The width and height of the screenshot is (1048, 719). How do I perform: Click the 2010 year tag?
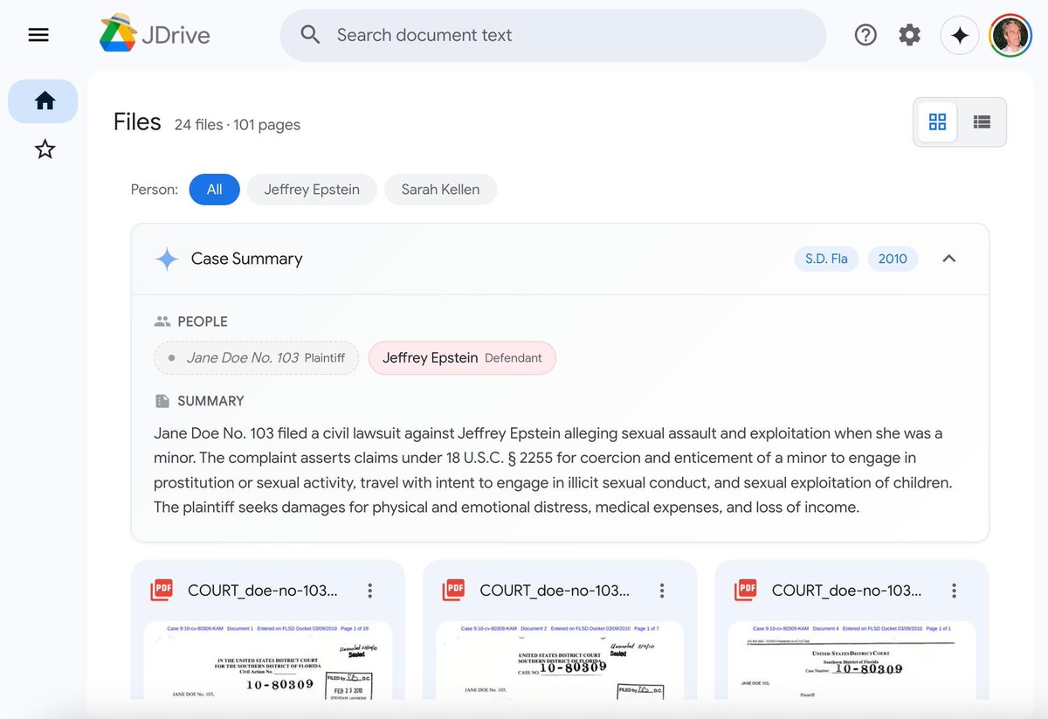pyautogui.click(x=893, y=259)
